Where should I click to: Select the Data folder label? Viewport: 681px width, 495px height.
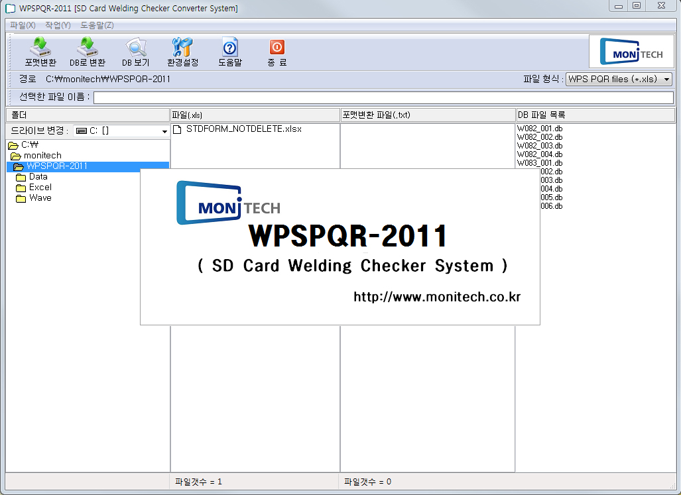click(38, 176)
